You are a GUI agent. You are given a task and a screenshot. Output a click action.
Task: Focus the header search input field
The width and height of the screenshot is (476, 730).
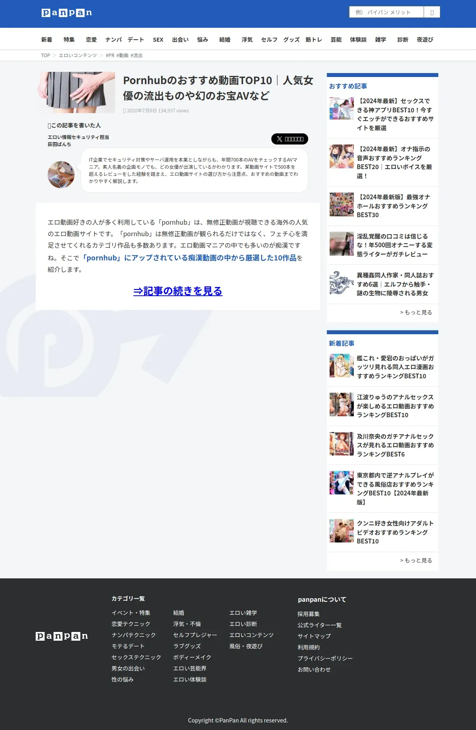[386, 12]
